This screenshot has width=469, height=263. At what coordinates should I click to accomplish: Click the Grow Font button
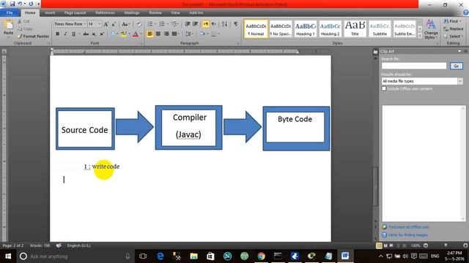point(106,24)
